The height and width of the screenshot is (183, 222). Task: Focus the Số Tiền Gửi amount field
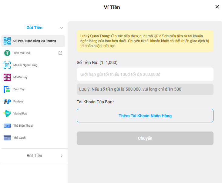pyautogui.click(x=145, y=74)
